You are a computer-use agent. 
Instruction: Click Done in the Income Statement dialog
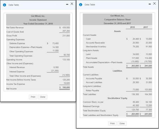(x=43, y=97)
